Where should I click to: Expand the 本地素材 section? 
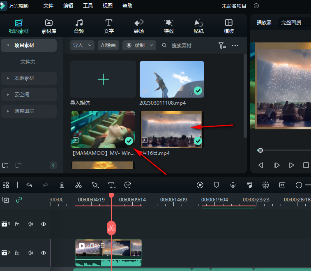[x=8, y=78]
